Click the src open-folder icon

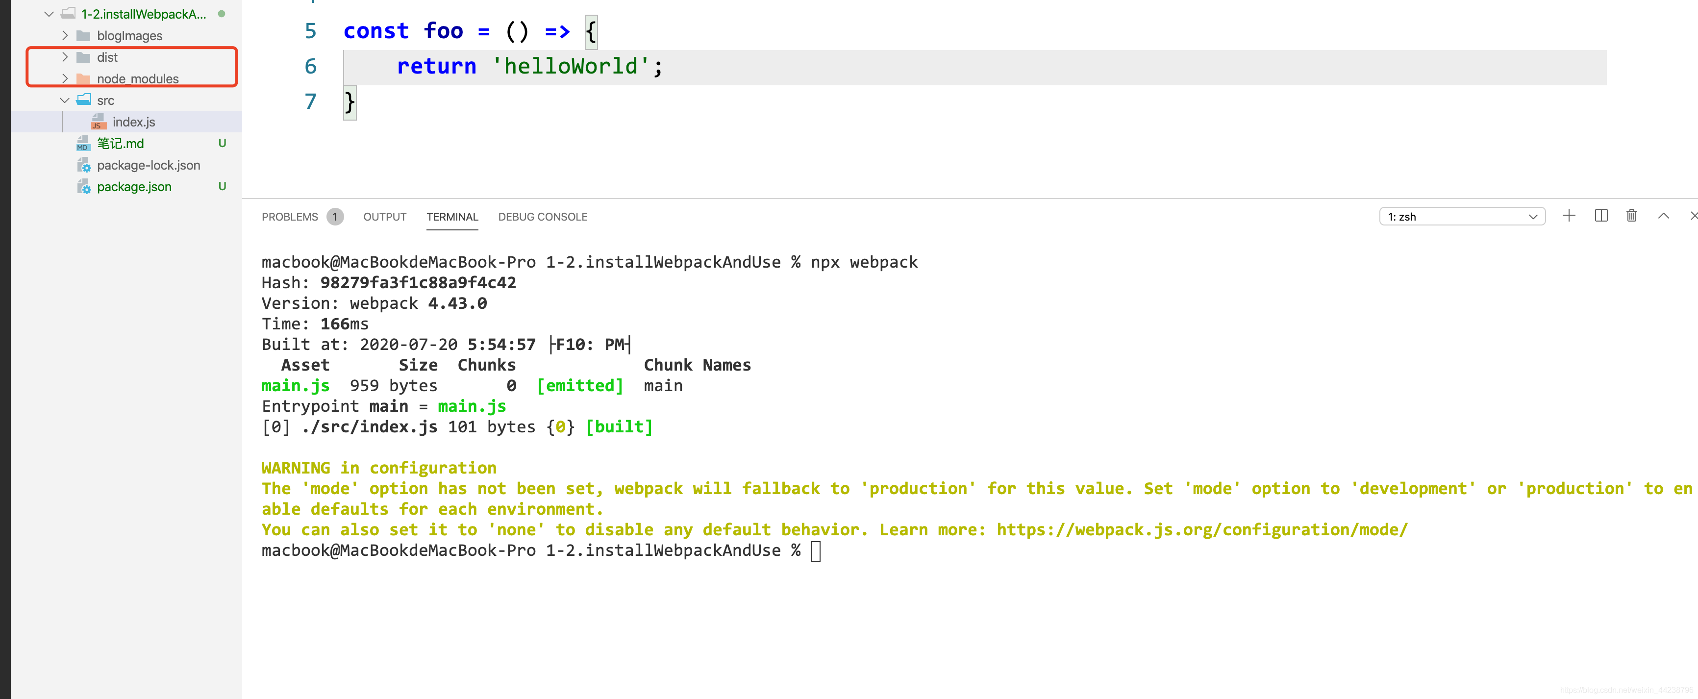pos(84,100)
